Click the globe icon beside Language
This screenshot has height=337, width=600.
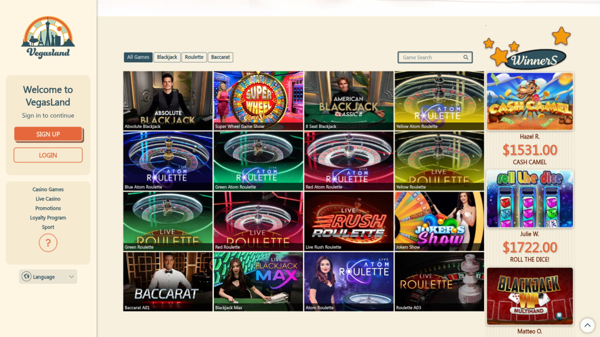(x=27, y=276)
